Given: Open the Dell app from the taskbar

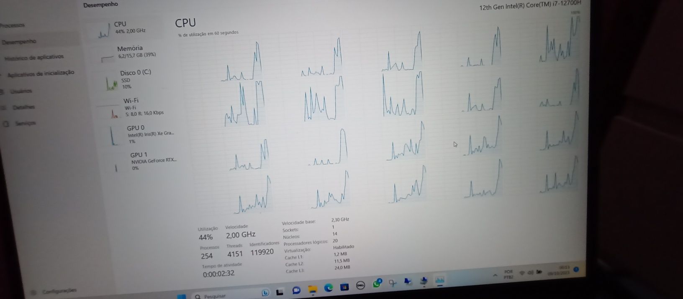Looking at the screenshot, I should point(360,285).
